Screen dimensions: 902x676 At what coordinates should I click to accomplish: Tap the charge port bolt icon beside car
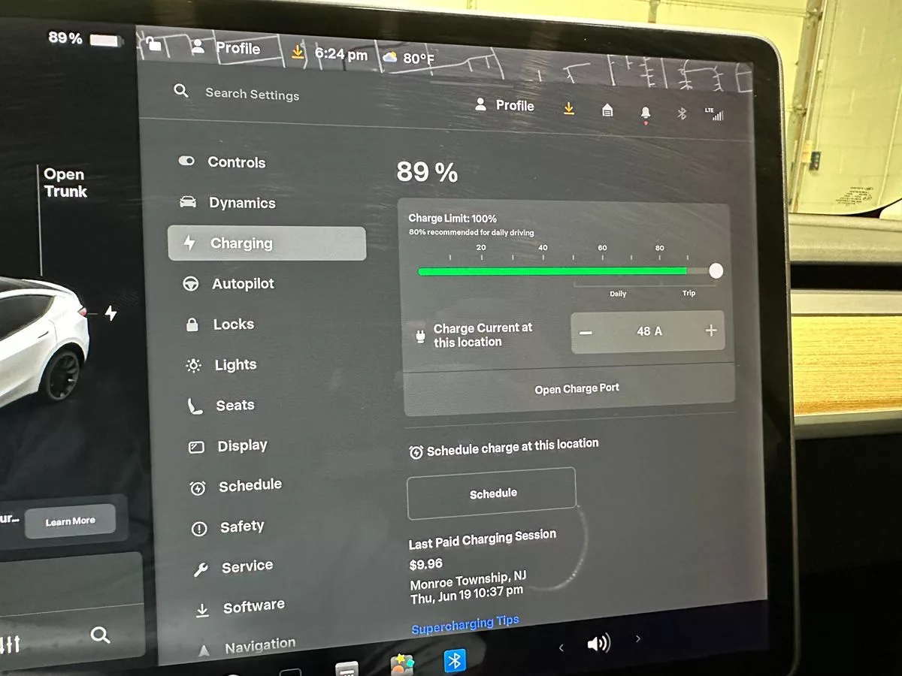[x=111, y=312]
